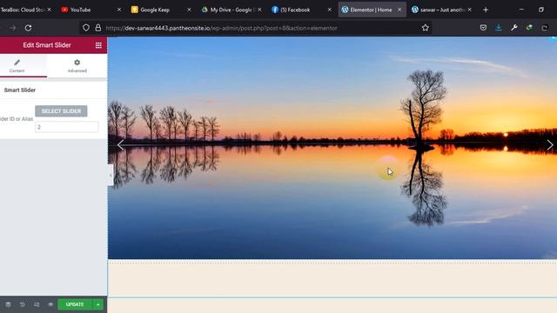Switch to the Advanced tab
The height and width of the screenshot is (313, 557).
pos(77,66)
